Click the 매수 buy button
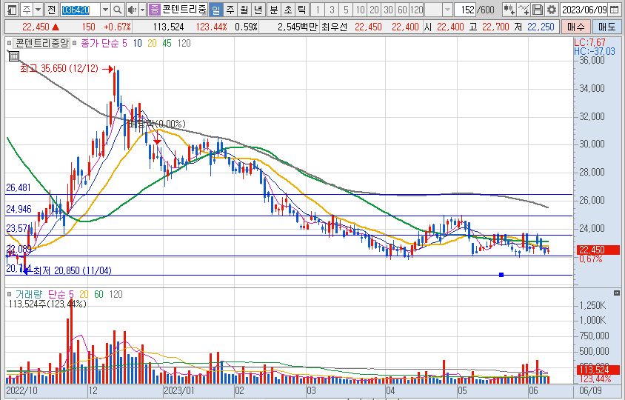 [576, 27]
